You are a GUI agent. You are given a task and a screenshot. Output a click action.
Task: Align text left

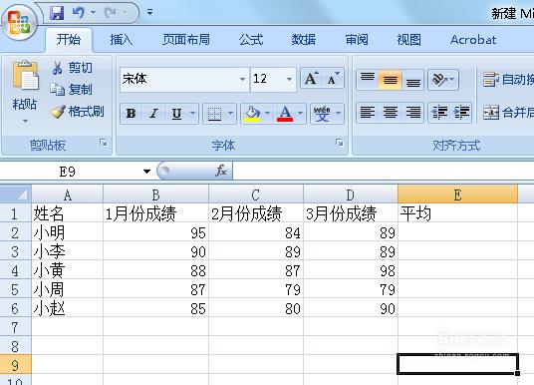pyautogui.click(x=368, y=112)
